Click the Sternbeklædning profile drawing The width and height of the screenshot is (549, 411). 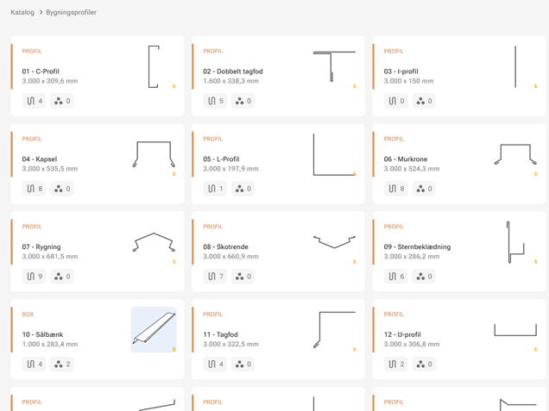515,242
